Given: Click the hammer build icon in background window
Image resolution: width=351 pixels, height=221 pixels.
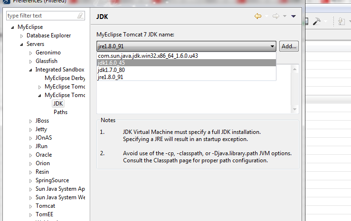Looking at the screenshot, I should click(316, 21).
